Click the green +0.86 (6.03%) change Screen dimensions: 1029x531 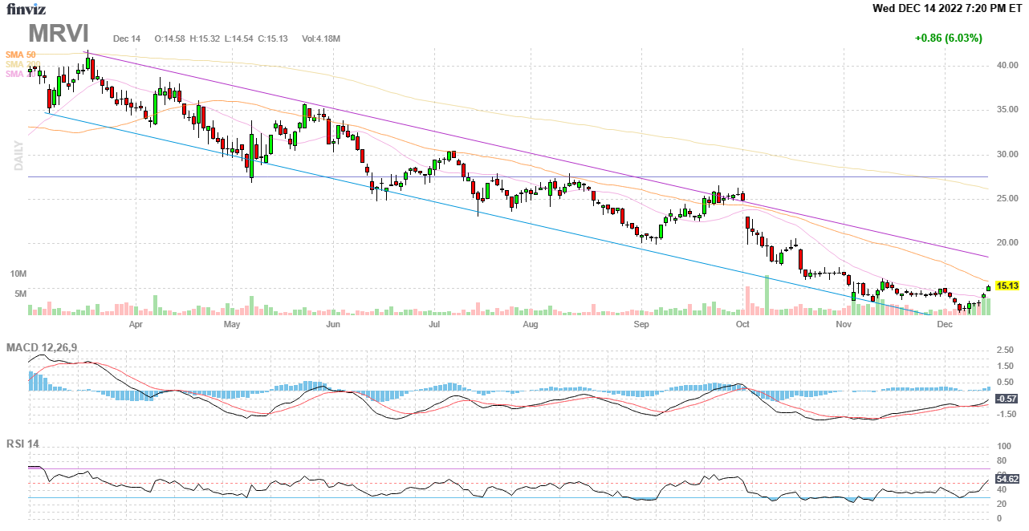click(x=948, y=38)
